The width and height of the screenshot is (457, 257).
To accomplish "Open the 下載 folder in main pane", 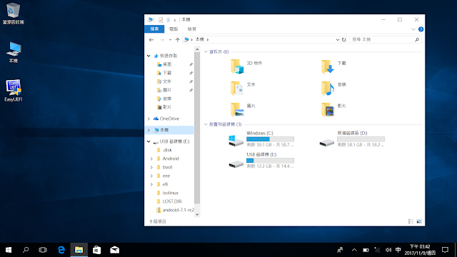I will pyautogui.click(x=328, y=66).
